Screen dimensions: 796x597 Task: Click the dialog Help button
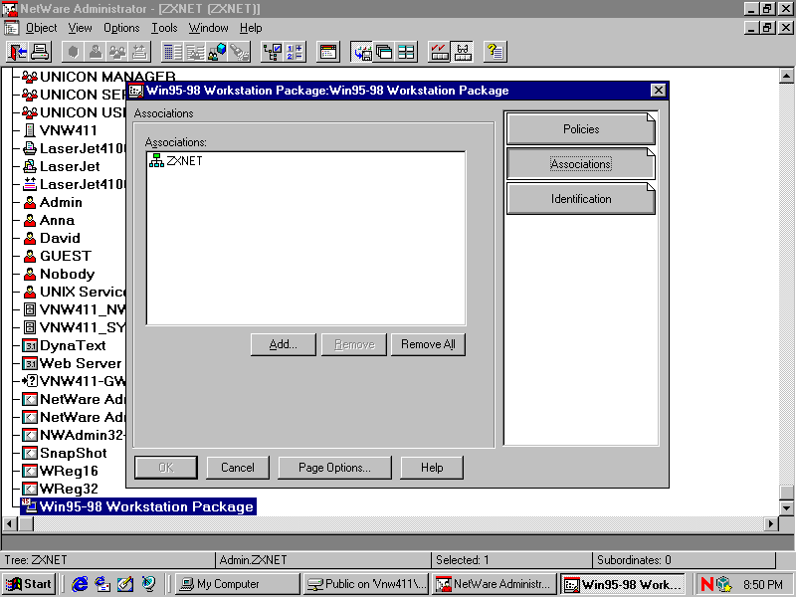[x=432, y=468]
